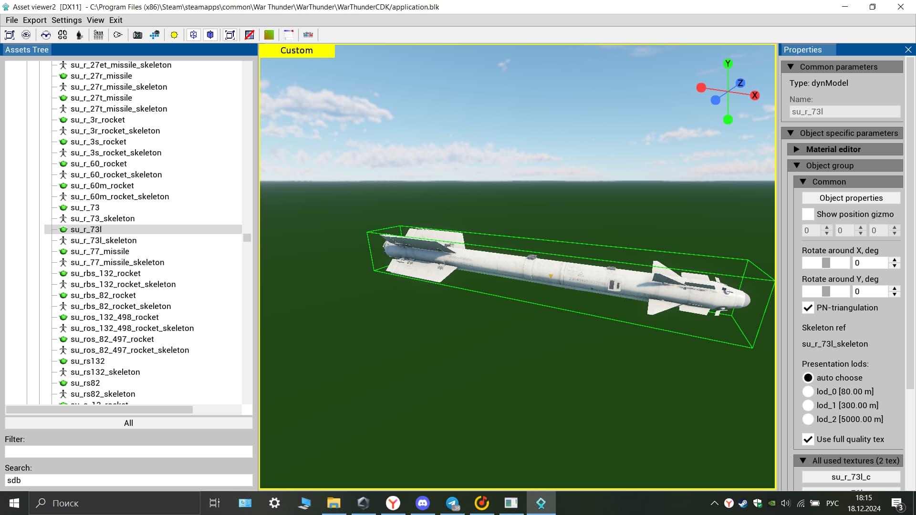
Task: Close the Properties panel with the X
Action: point(908,50)
